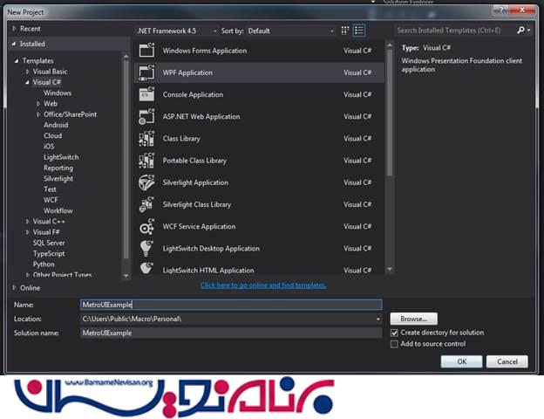544x419 pixels.
Task: Collapse the Visual C# node
Action: (x=27, y=82)
